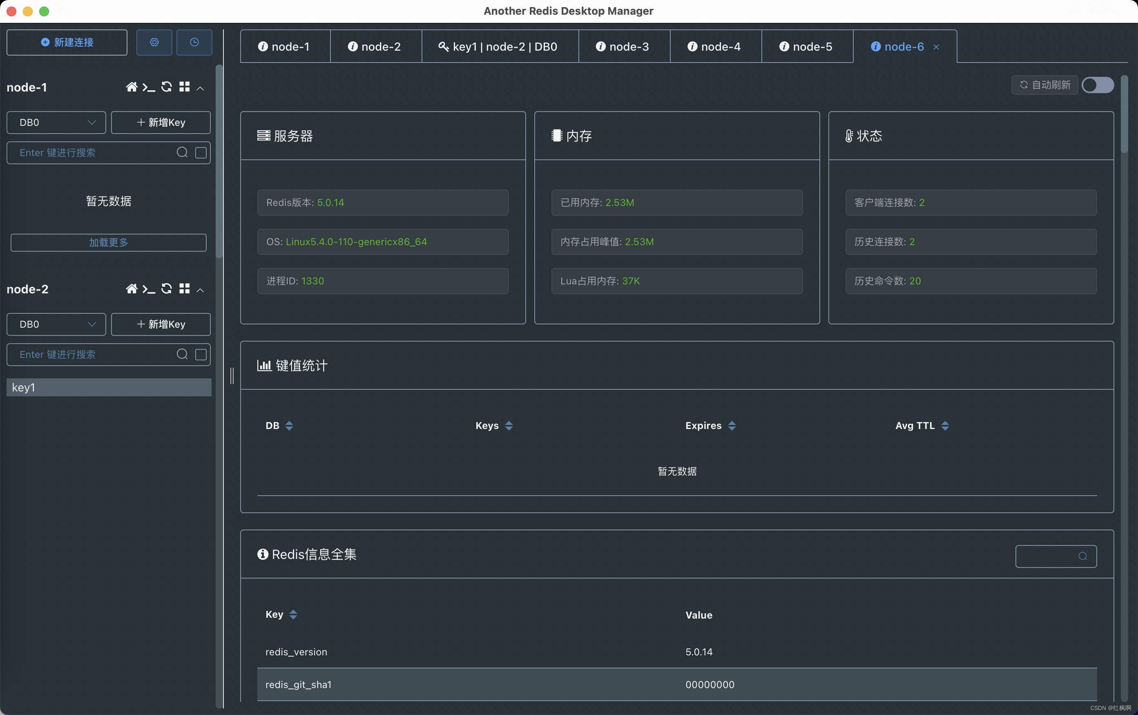Click Lua占用内存 37K field
The width and height of the screenshot is (1138, 715).
click(x=677, y=281)
